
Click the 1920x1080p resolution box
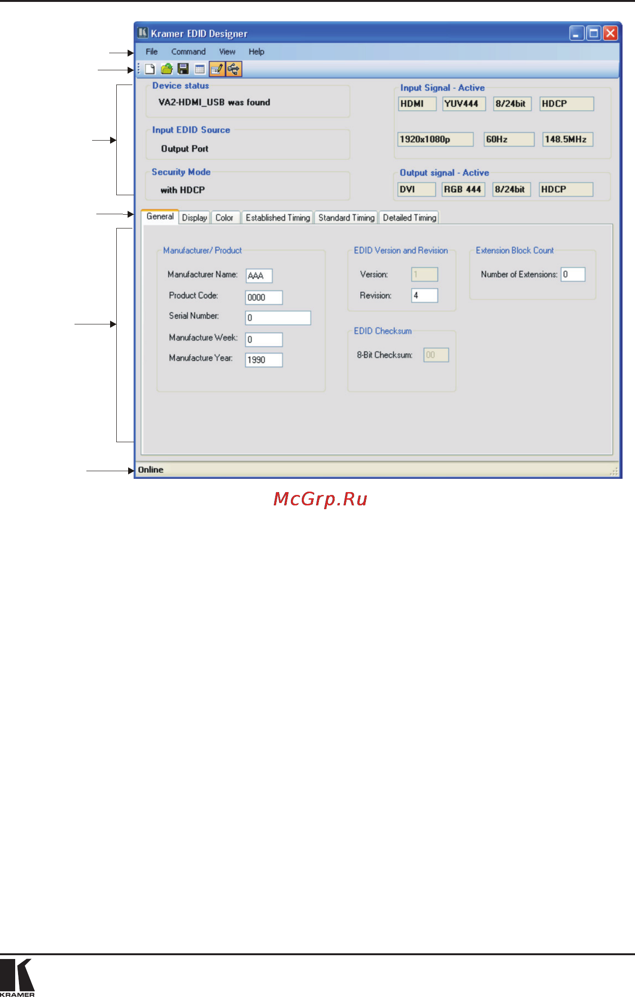click(436, 139)
